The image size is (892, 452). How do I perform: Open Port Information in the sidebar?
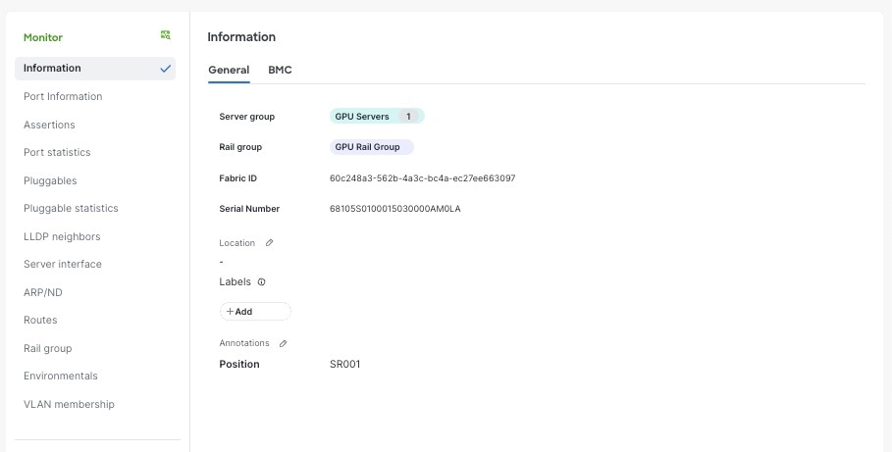click(x=63, y=97)
